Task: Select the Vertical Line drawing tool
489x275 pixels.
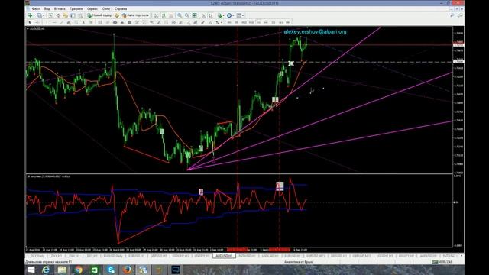Action: (x=47, y=22)
